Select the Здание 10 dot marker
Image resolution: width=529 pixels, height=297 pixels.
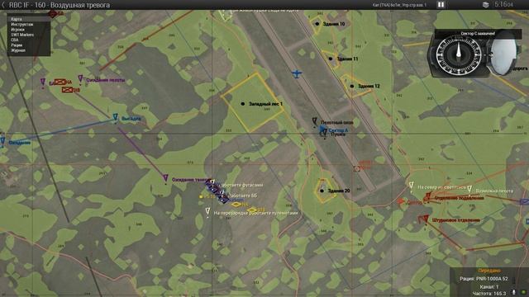[x=317, y=24]
